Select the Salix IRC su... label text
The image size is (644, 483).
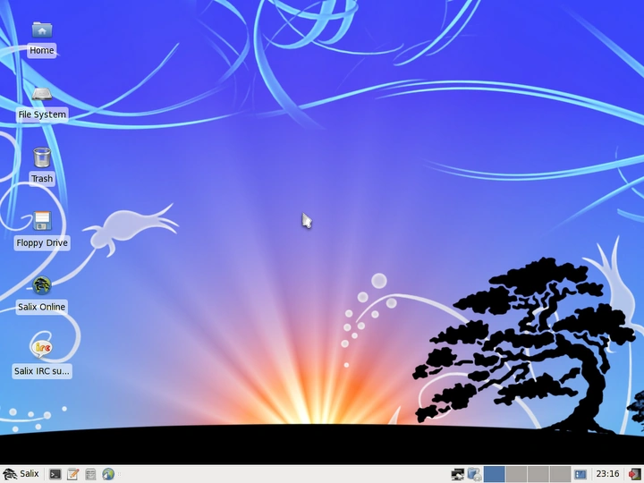[x=42, y=371]
